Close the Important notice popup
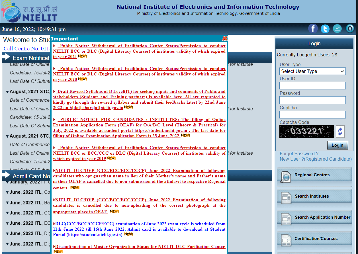Image resolution: width=358 pixels, height=254 pixels. pyautogui.click(x=225, y=38)
